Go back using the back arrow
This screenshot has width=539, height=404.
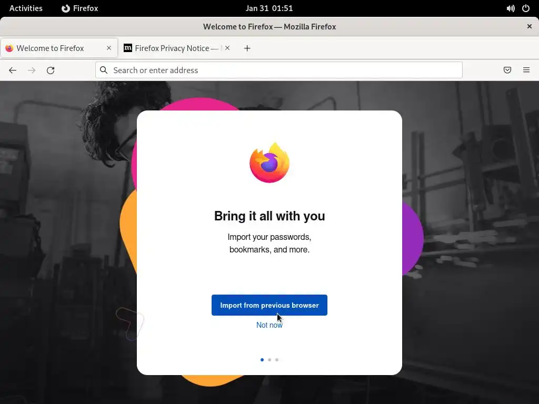[x=13, y=70]
